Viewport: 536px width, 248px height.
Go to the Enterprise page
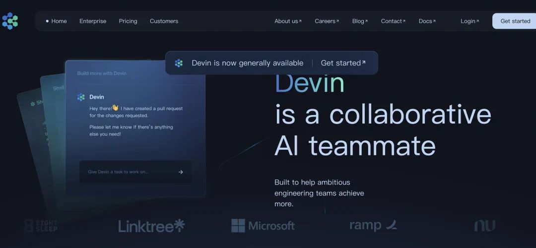pos(93,21)
